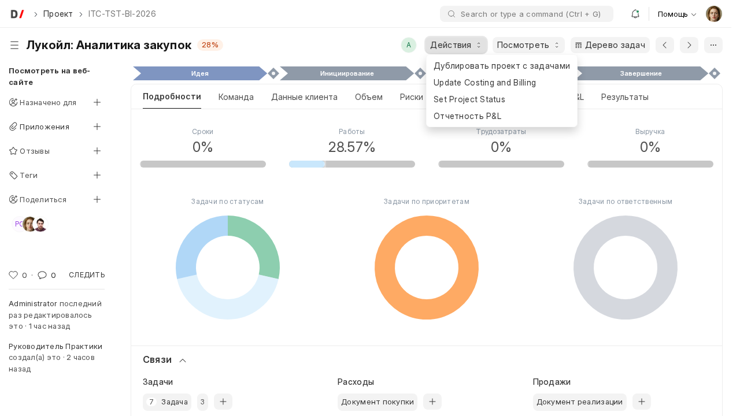Switch to the Результаты tab

[x=625, y=97]
